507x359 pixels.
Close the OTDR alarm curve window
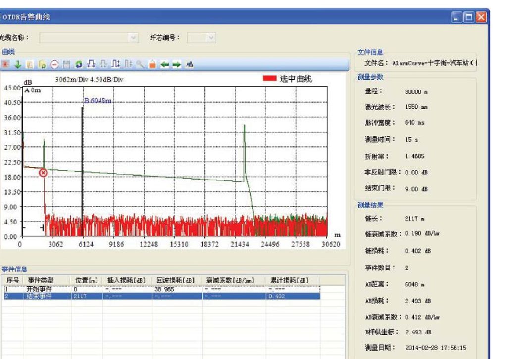coord(481,17)
